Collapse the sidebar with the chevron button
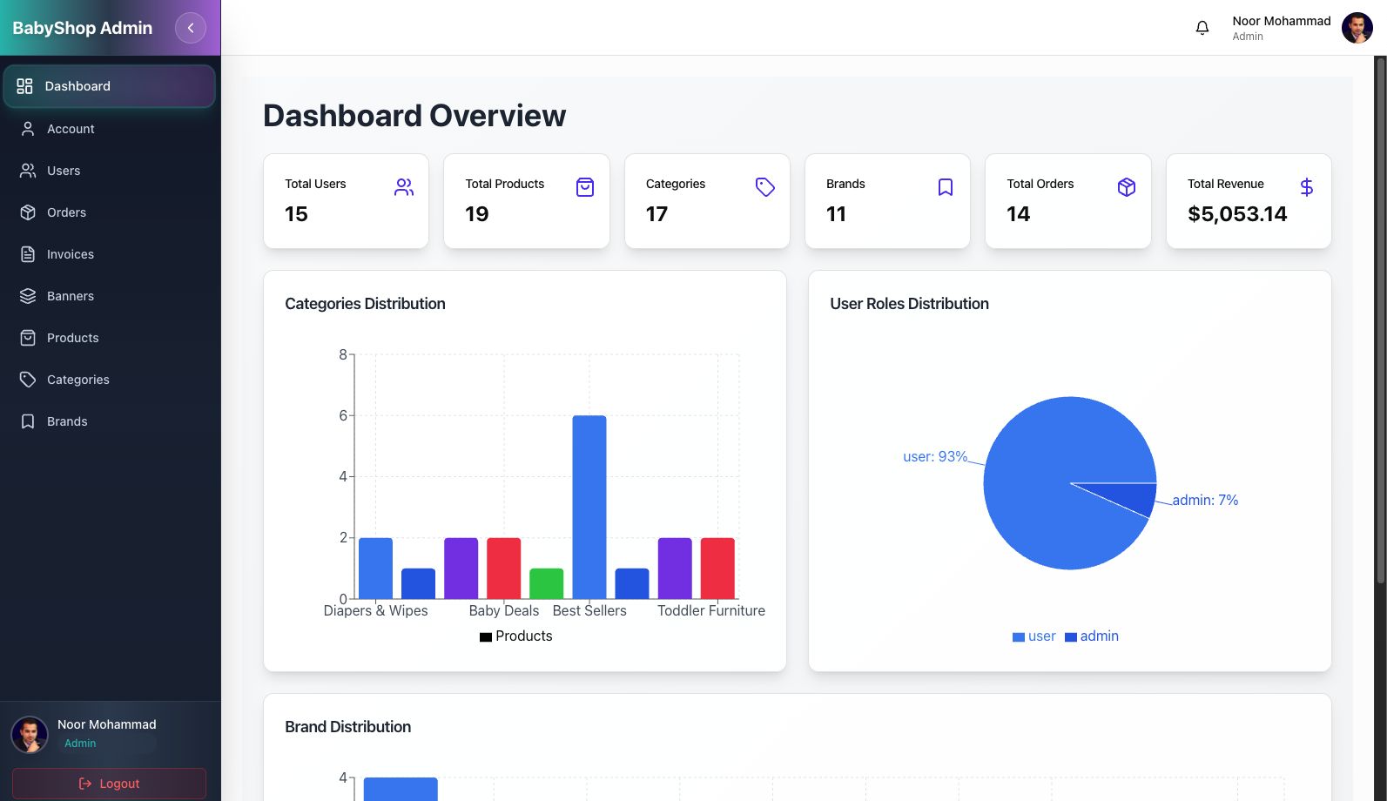 tap(191, 28)
